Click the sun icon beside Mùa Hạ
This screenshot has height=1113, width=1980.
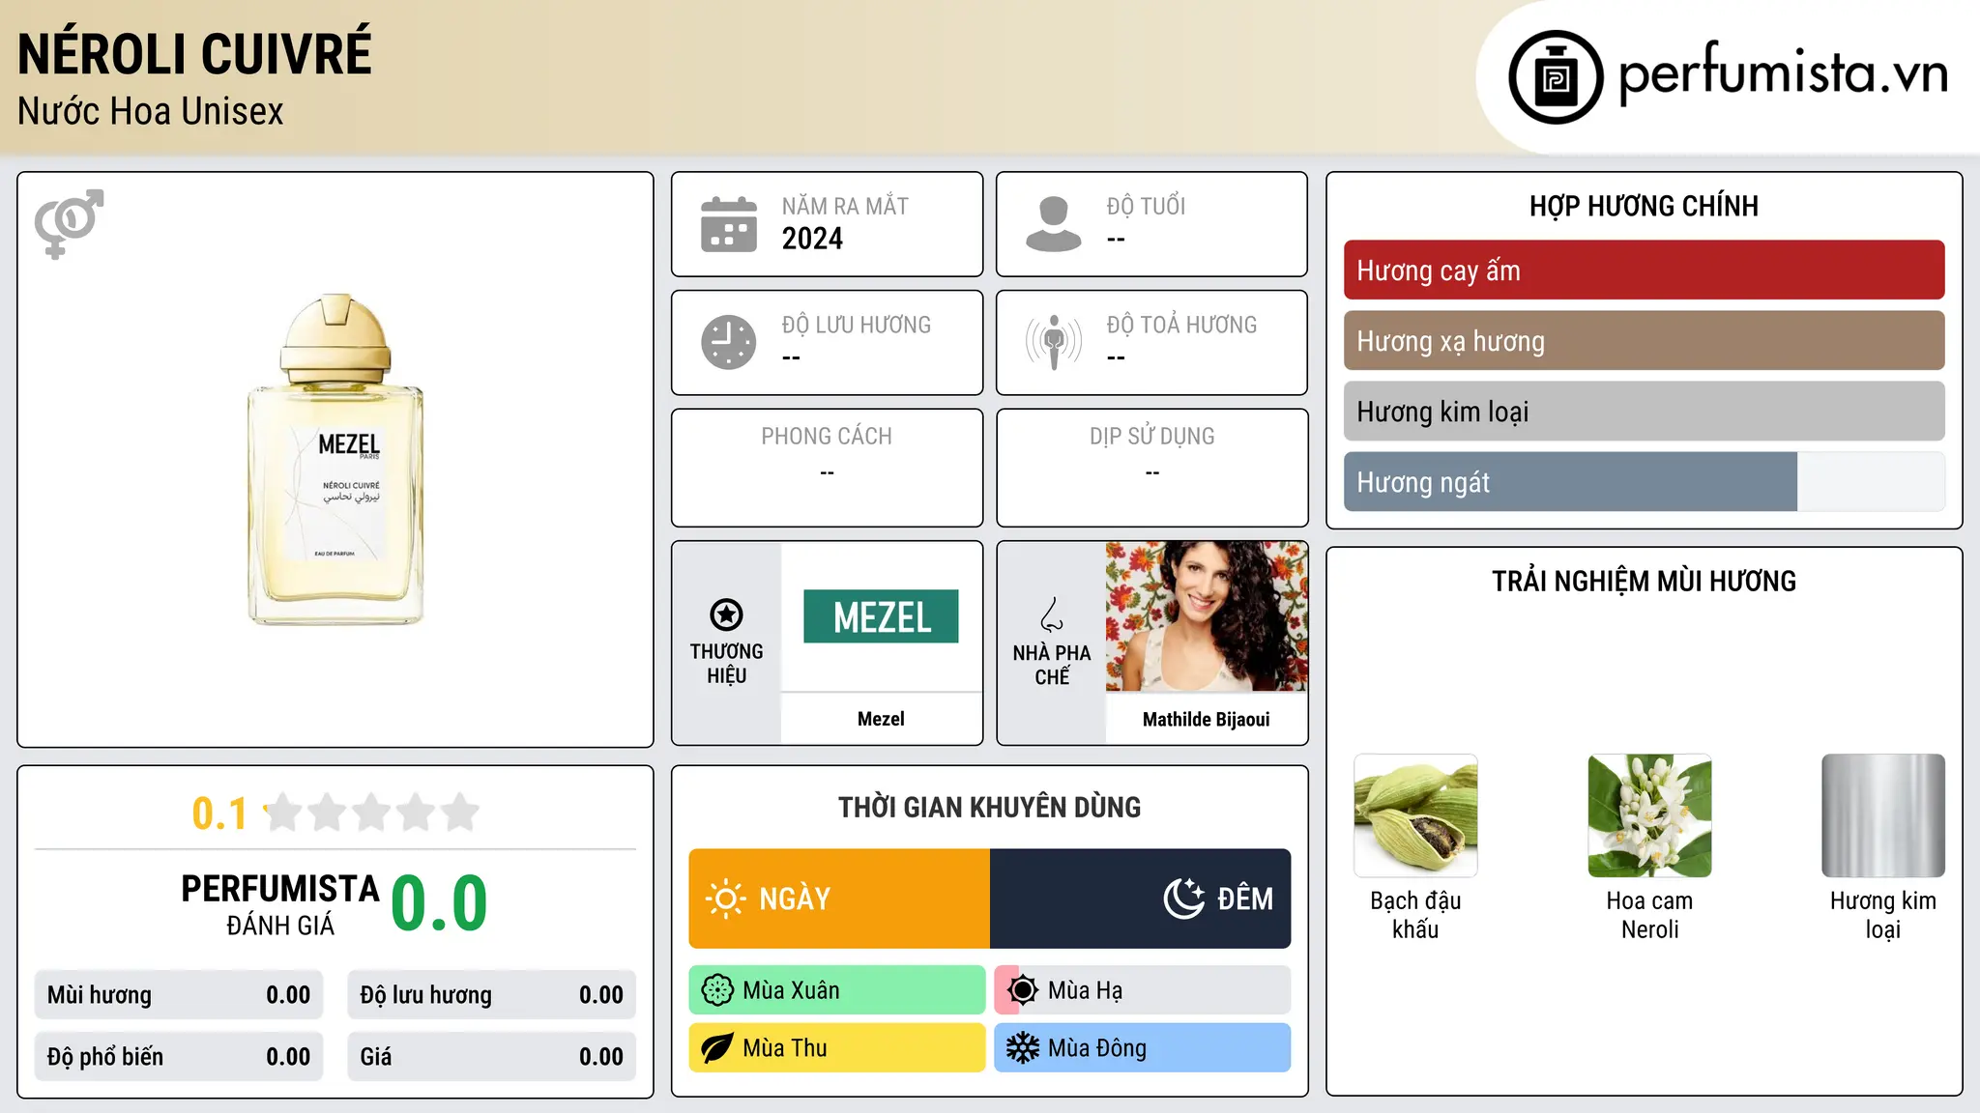point(1023,990)
